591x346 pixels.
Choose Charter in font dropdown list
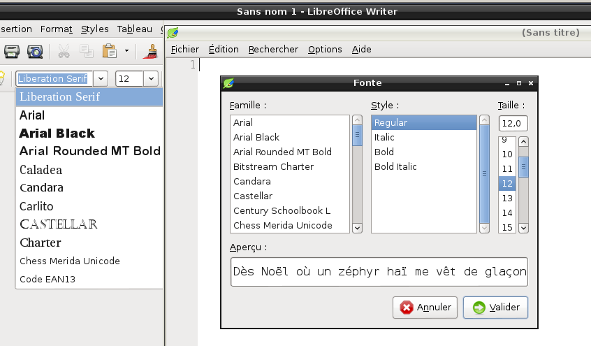(89, 243)
